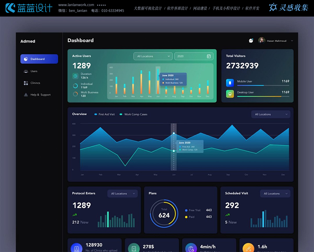Open All Locations dropdown in Active Users
The image size is (314, 252).
click(153, 56)
